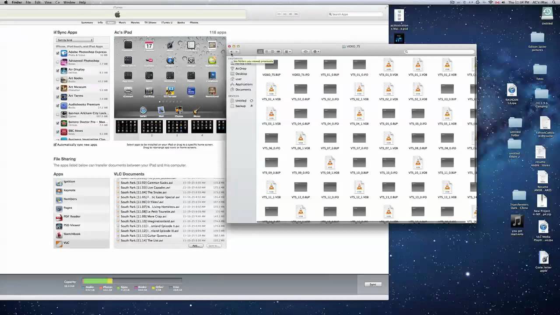Switch Finder to icon view

[x=260, y=52]
